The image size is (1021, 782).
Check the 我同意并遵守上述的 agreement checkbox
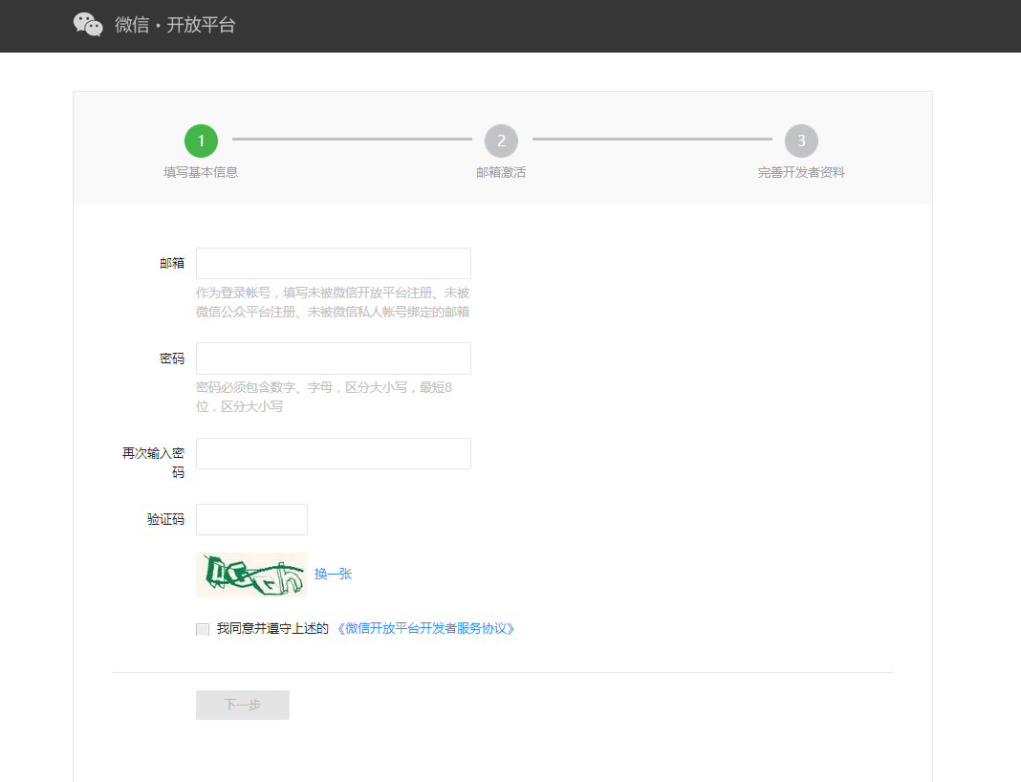203,629
